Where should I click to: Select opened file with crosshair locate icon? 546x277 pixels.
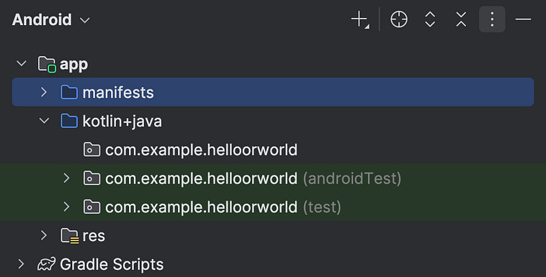pos(399,19)
